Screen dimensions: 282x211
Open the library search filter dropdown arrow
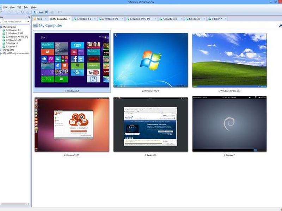pos(28,21)
